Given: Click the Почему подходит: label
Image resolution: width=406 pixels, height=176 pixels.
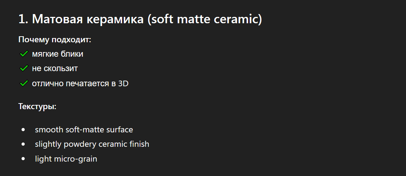Looking at the screenshot, I should click(x=55, y=39).
